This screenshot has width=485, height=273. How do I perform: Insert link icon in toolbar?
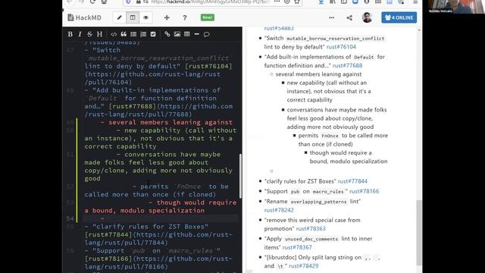click(167, 34)
